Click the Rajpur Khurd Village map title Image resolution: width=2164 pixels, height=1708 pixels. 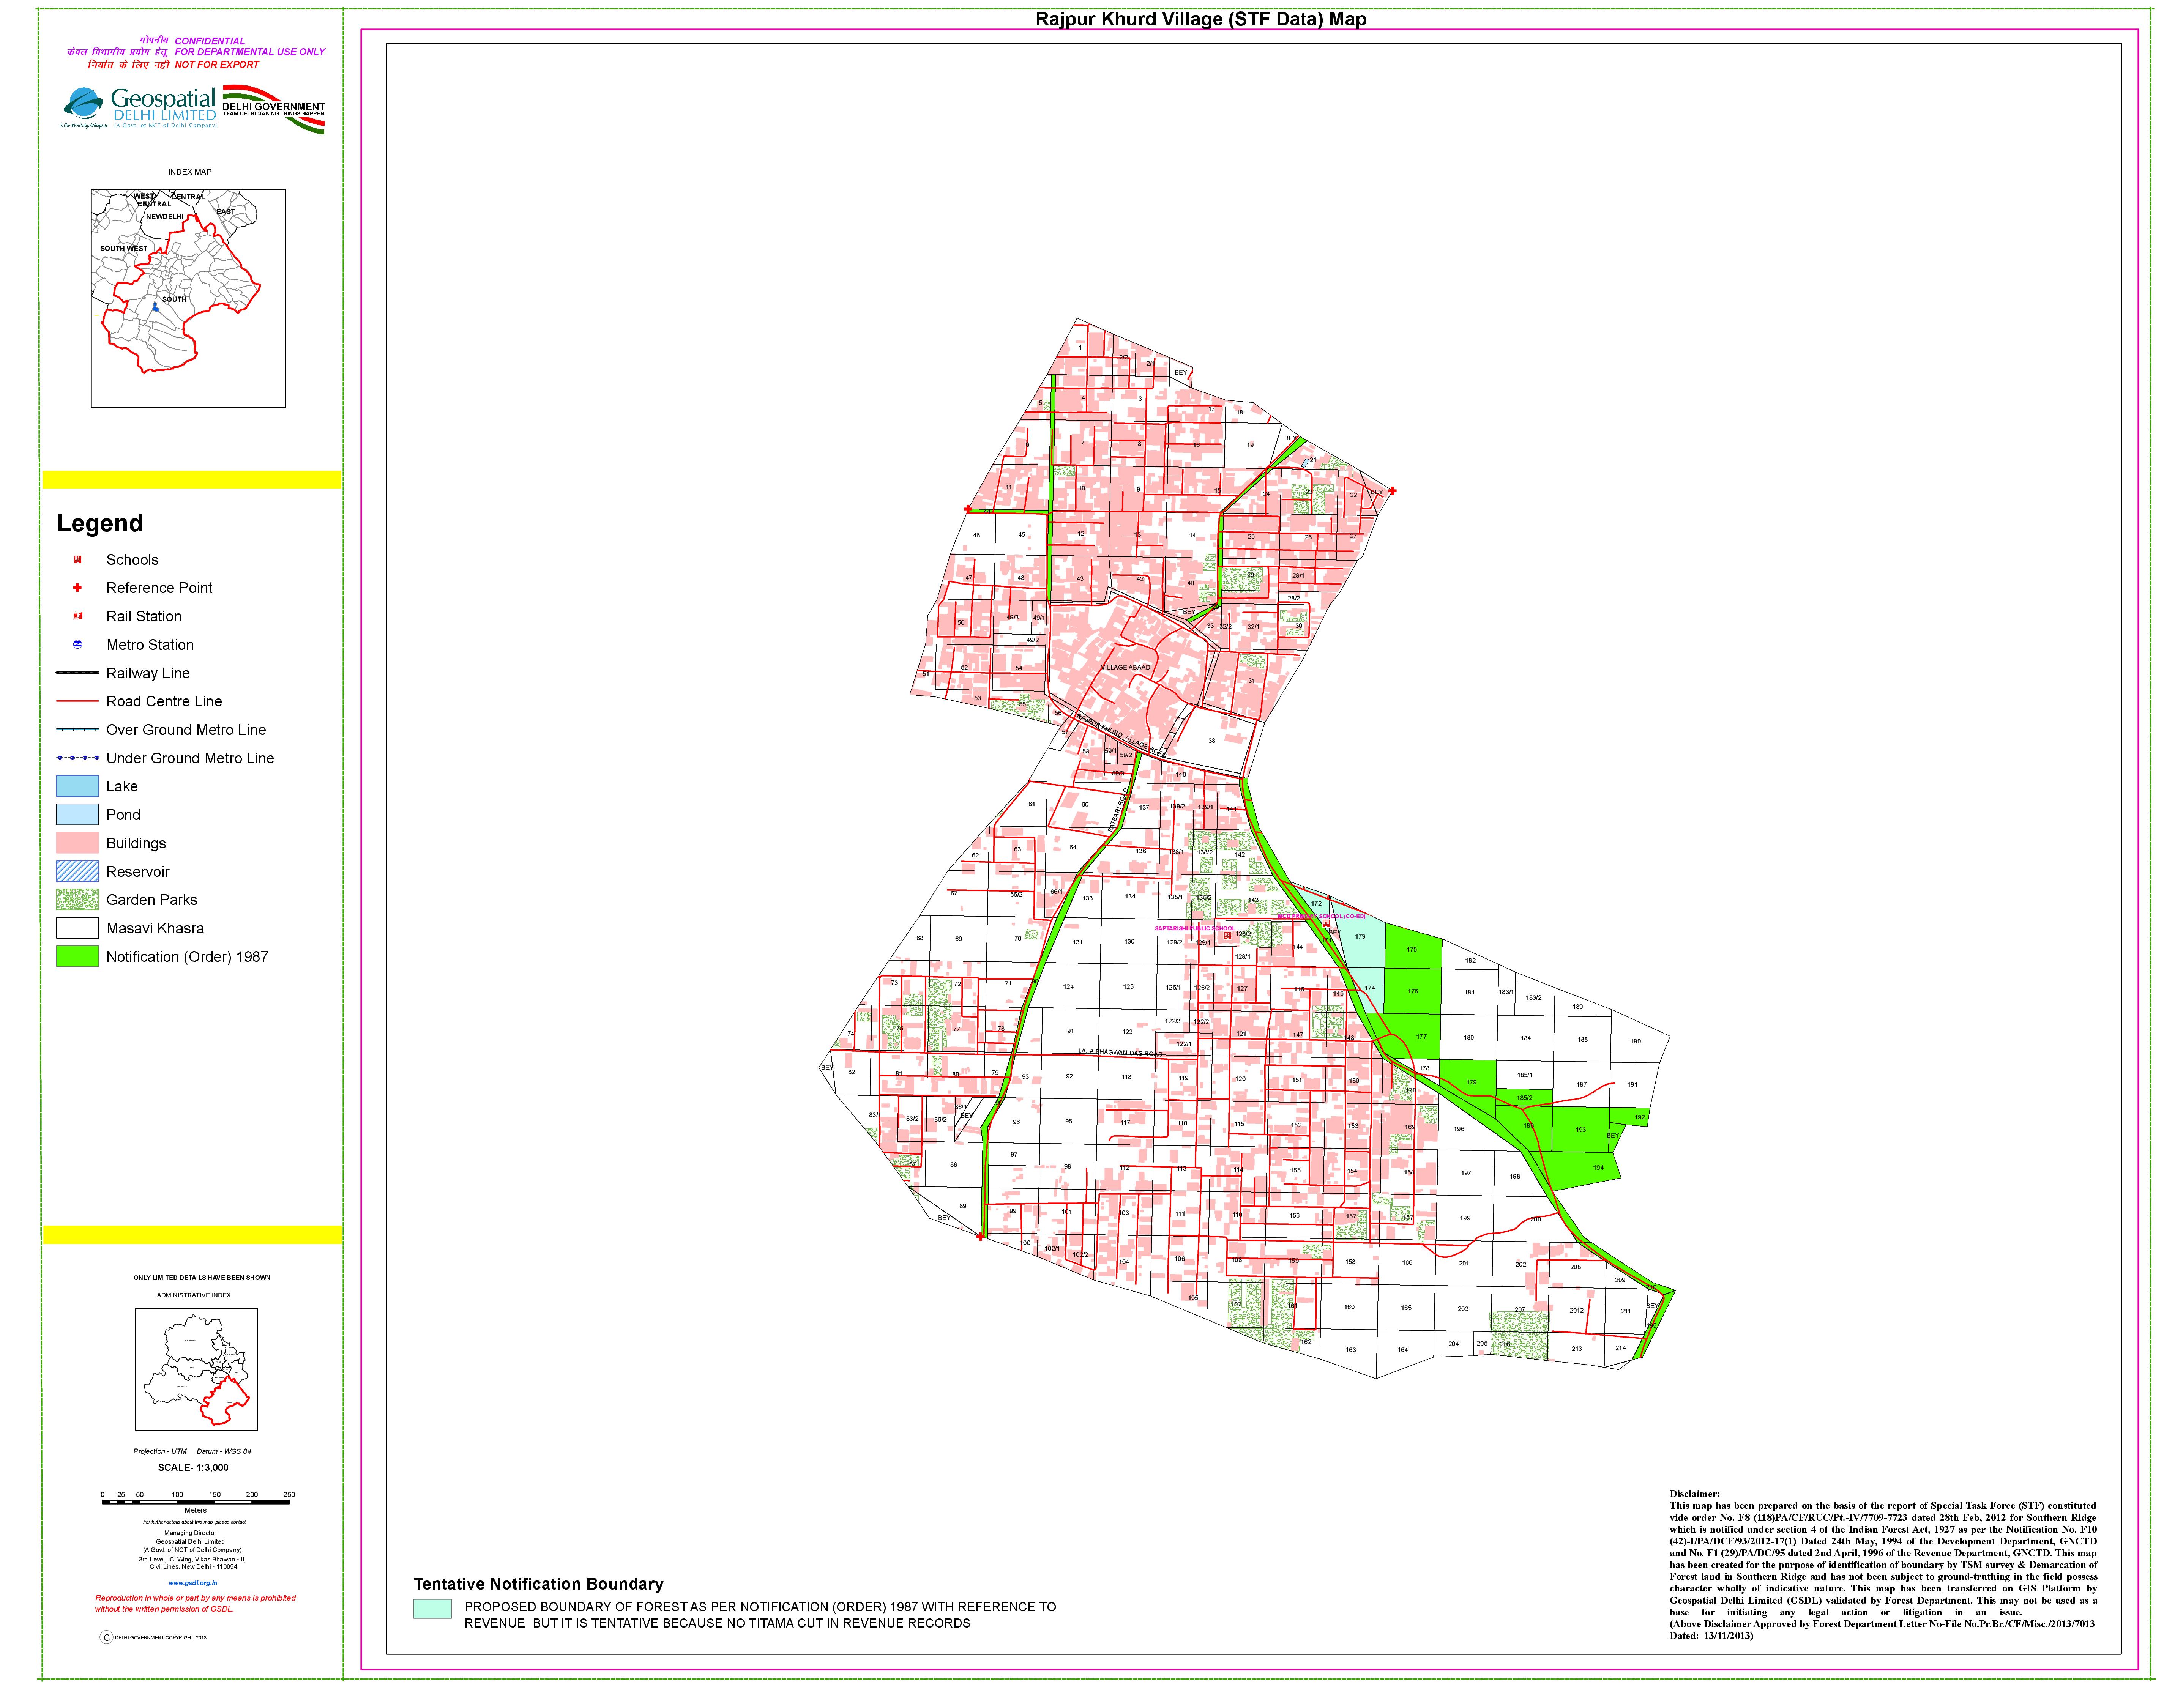pyautogui.click(x=1200, y=19)
